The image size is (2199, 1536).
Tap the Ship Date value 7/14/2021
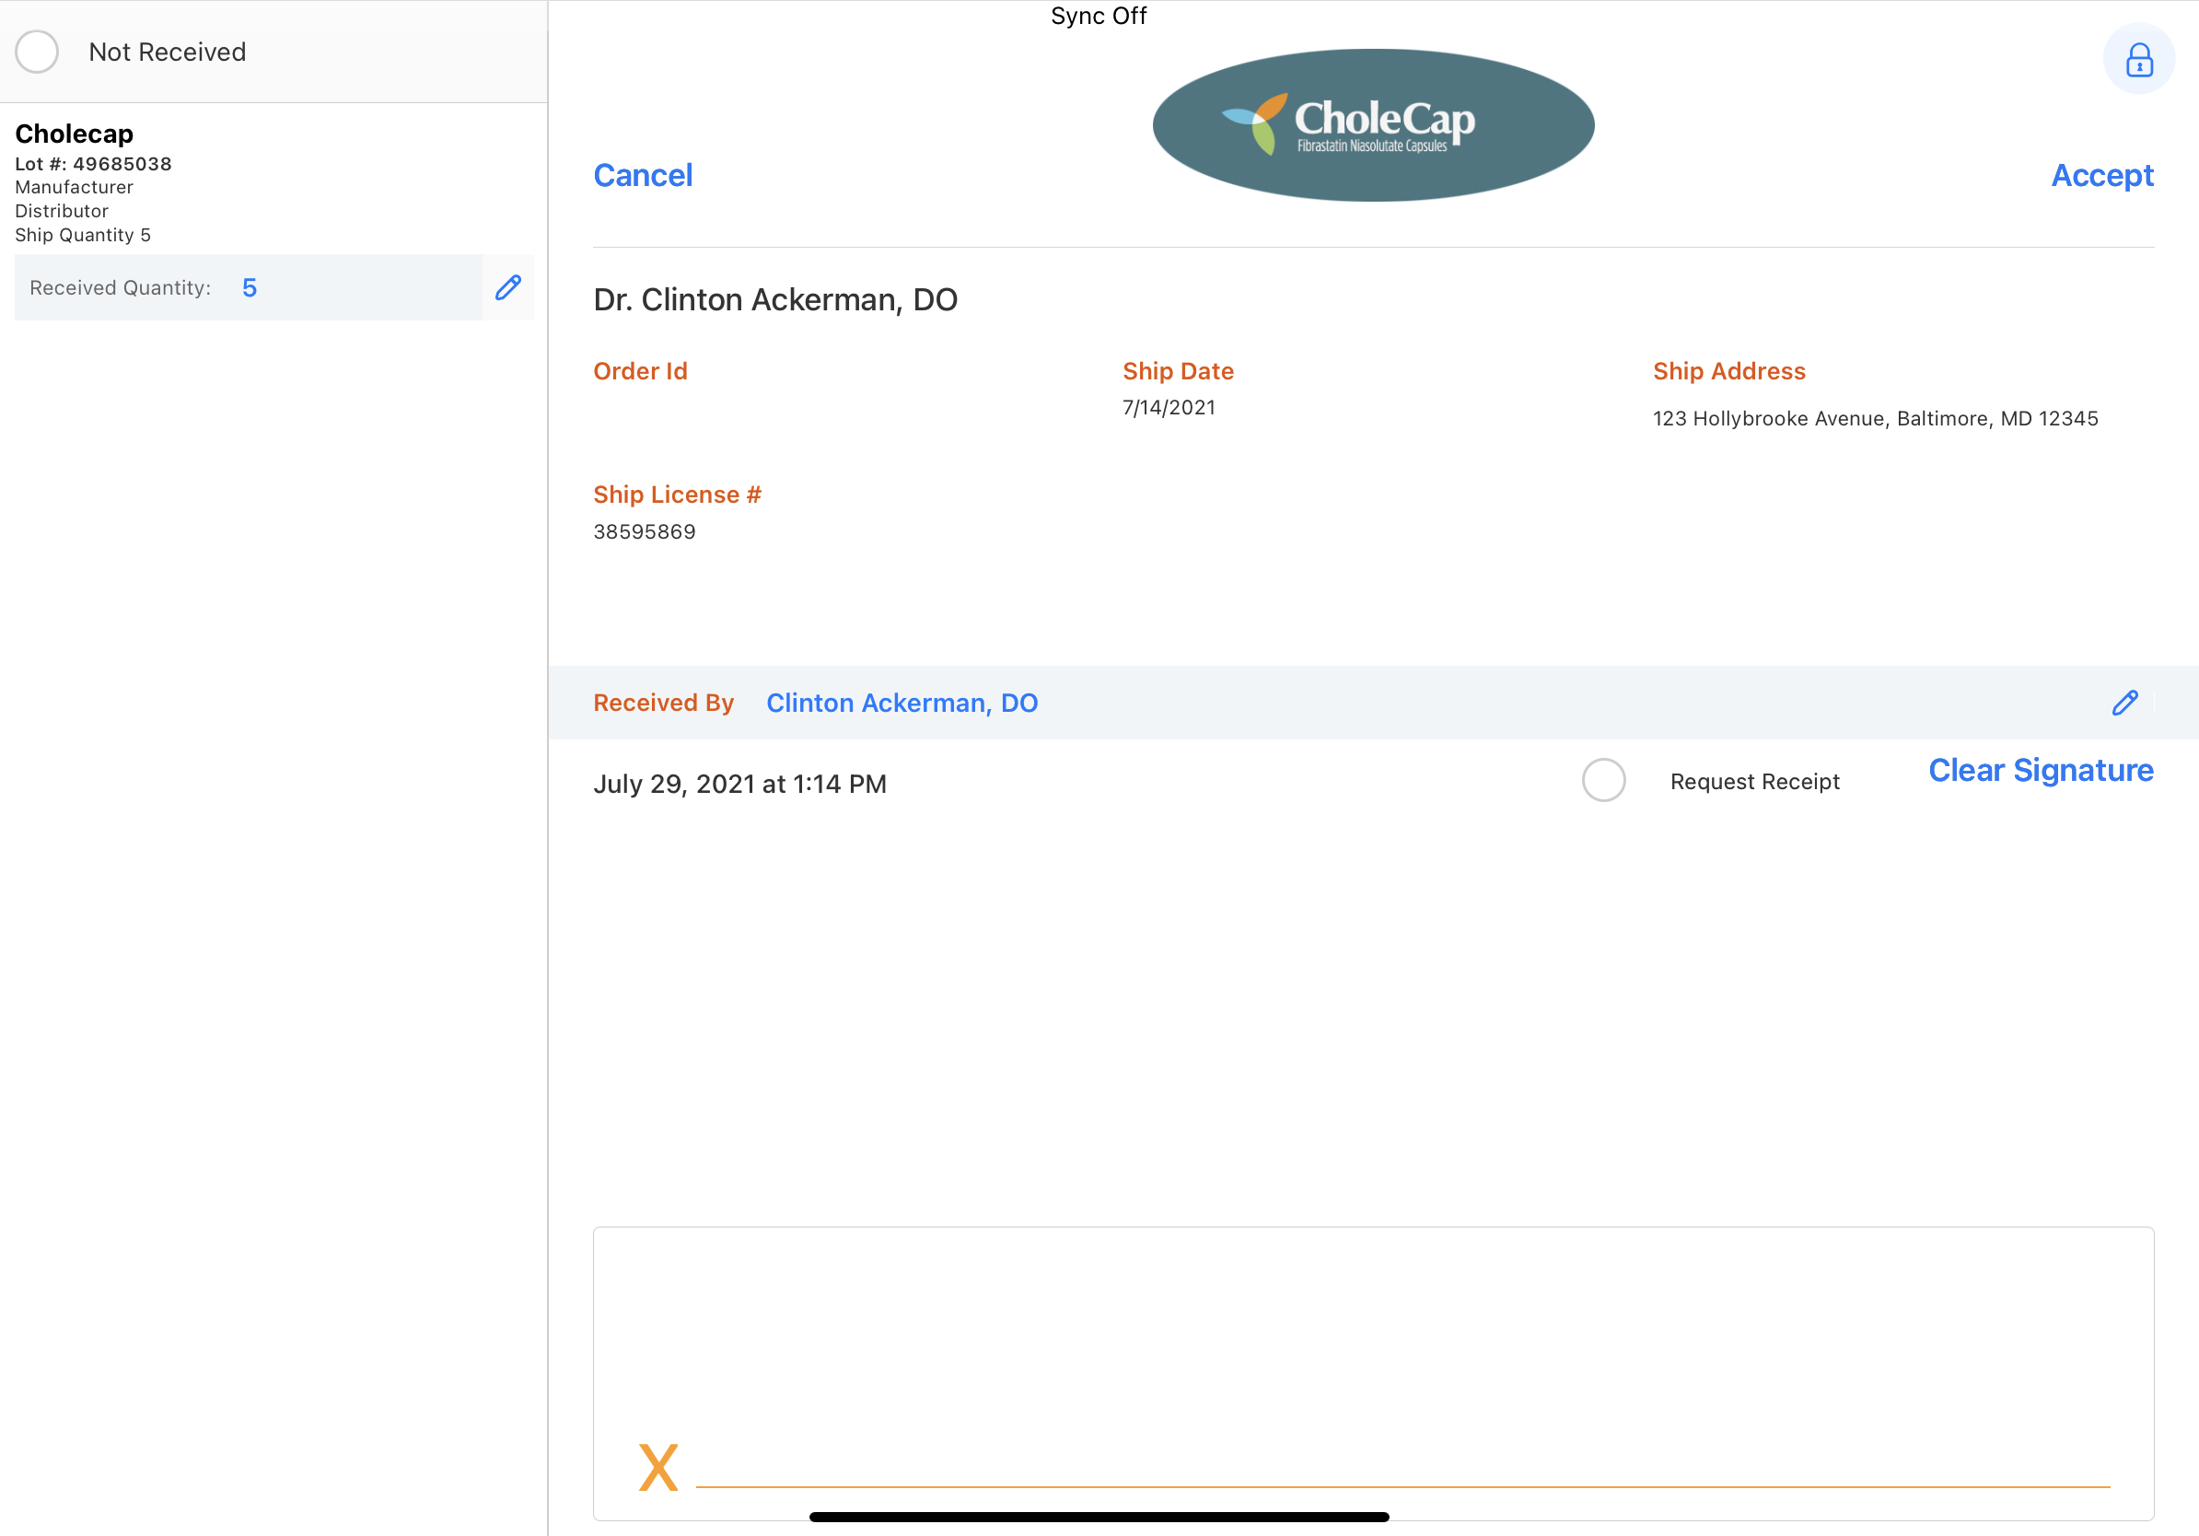pyautogui.click(x=1169, y=407)
